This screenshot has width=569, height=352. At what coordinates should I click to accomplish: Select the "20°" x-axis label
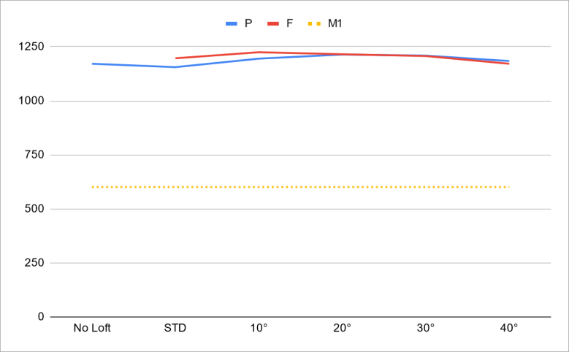pos(342,329)
